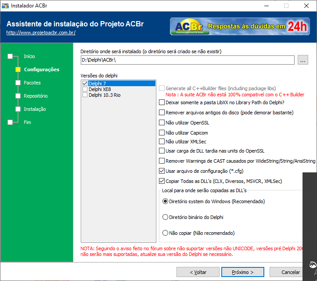The height and width of the screenshot is (281, 317).
Task: Click the Repositório step square marker
Action: (18, 96)
